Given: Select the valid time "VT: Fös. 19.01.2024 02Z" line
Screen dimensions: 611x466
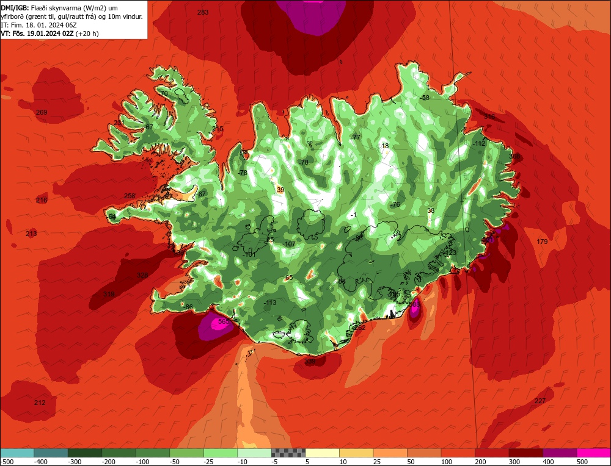Looking at the screenshot, I should [37, 34].
